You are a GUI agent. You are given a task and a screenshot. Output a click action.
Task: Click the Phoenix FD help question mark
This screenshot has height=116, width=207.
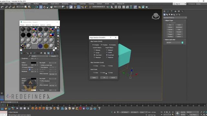click(x=99, y=108)
